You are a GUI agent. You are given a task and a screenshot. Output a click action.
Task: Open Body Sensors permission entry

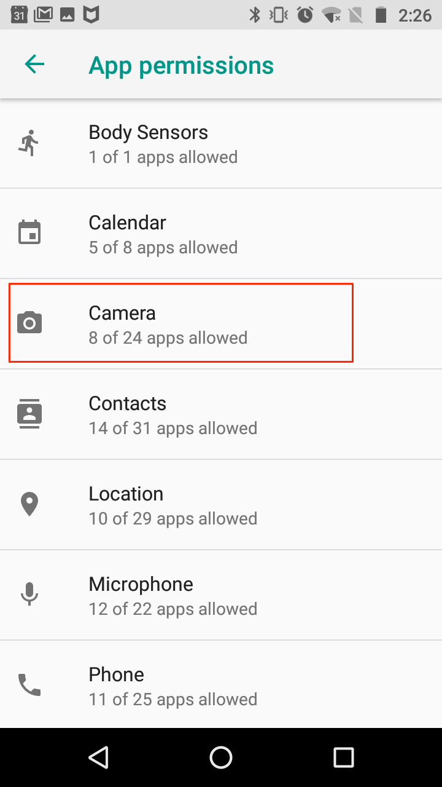pyautogui.click(x=221, y=144)
